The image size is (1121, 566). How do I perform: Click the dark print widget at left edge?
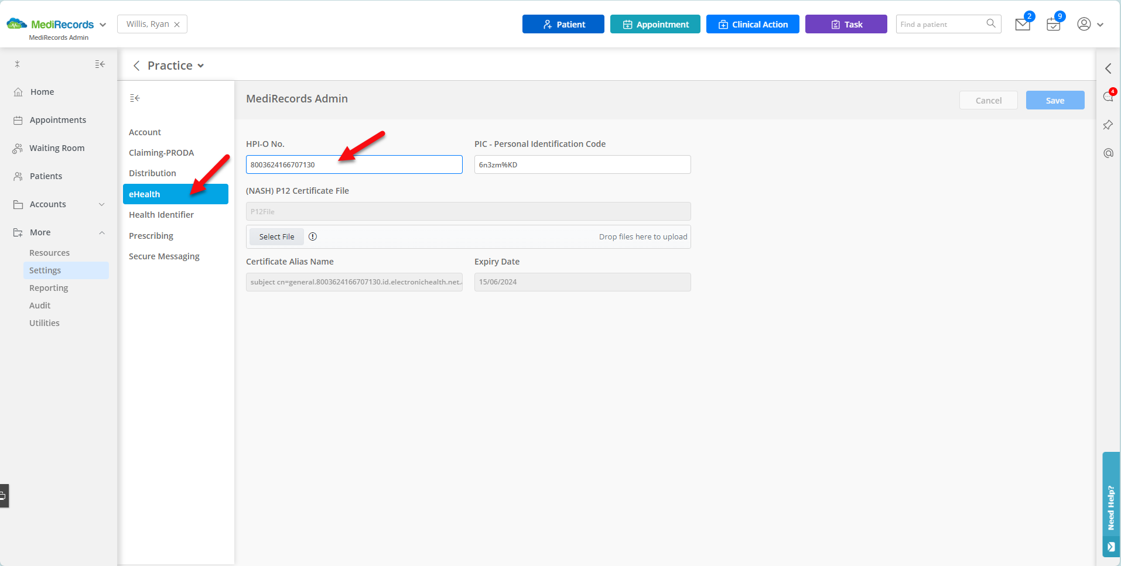coord(4,496)
